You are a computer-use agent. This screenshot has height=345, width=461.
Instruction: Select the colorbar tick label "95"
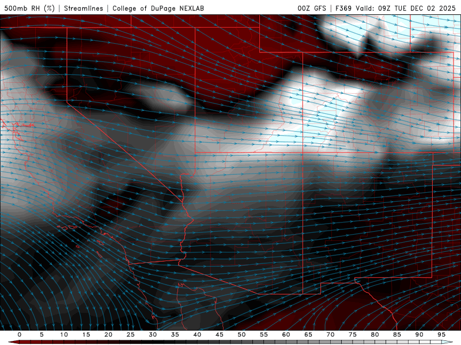click(x=441, y=335)
